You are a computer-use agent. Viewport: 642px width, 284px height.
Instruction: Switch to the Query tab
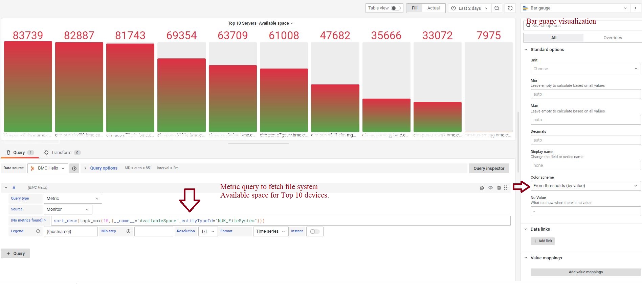click(20, 153)
